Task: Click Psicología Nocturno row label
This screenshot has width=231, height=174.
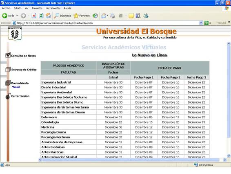Action: (56, 137)
